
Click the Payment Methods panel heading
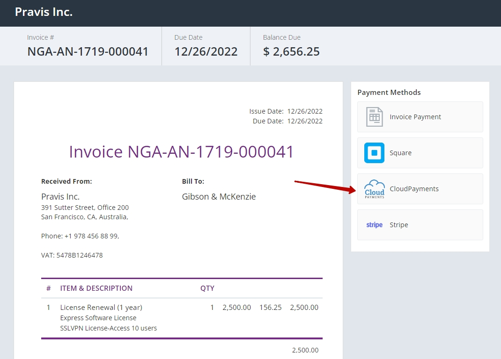389,93
